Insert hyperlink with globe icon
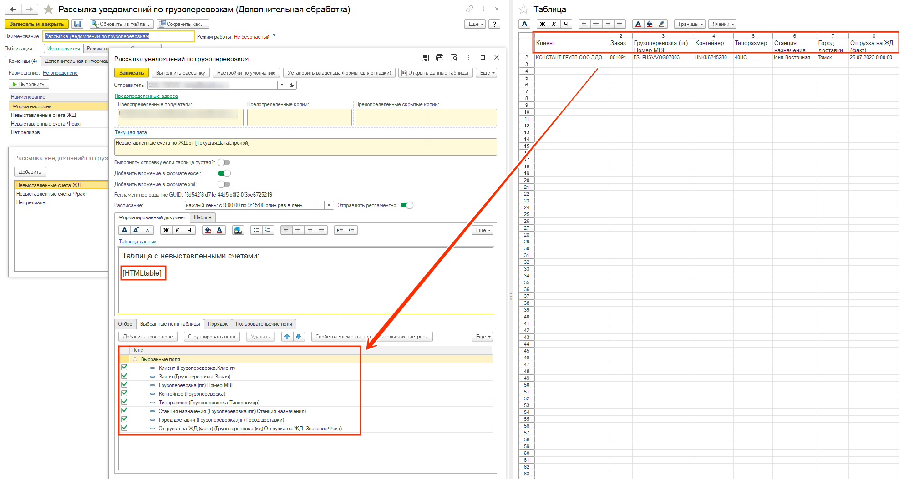The height and width of the screenshot is (479, 899). (238, 230)
